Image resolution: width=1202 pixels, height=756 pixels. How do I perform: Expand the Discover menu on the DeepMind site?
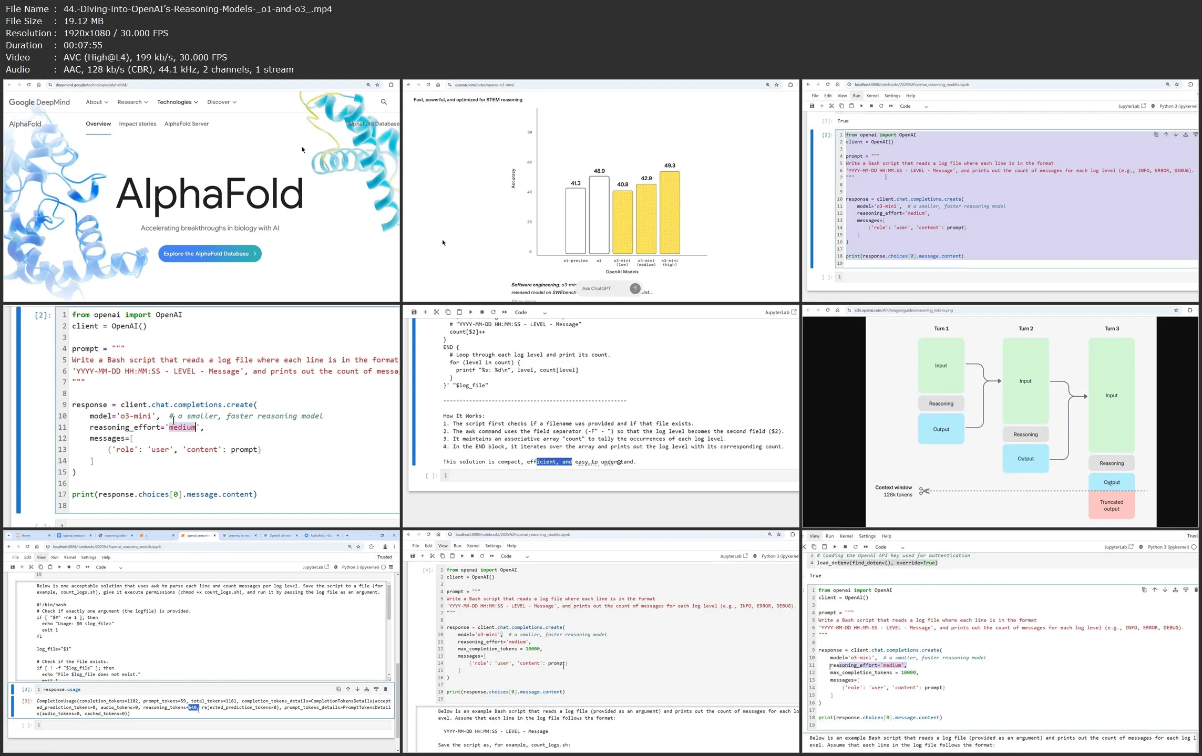[222, 102]
